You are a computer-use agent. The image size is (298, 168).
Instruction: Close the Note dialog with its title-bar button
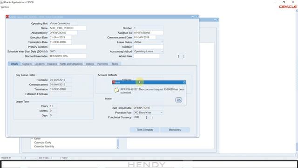pos(184,83)
